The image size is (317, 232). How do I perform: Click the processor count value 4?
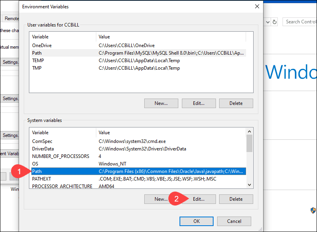coord(100,156)
